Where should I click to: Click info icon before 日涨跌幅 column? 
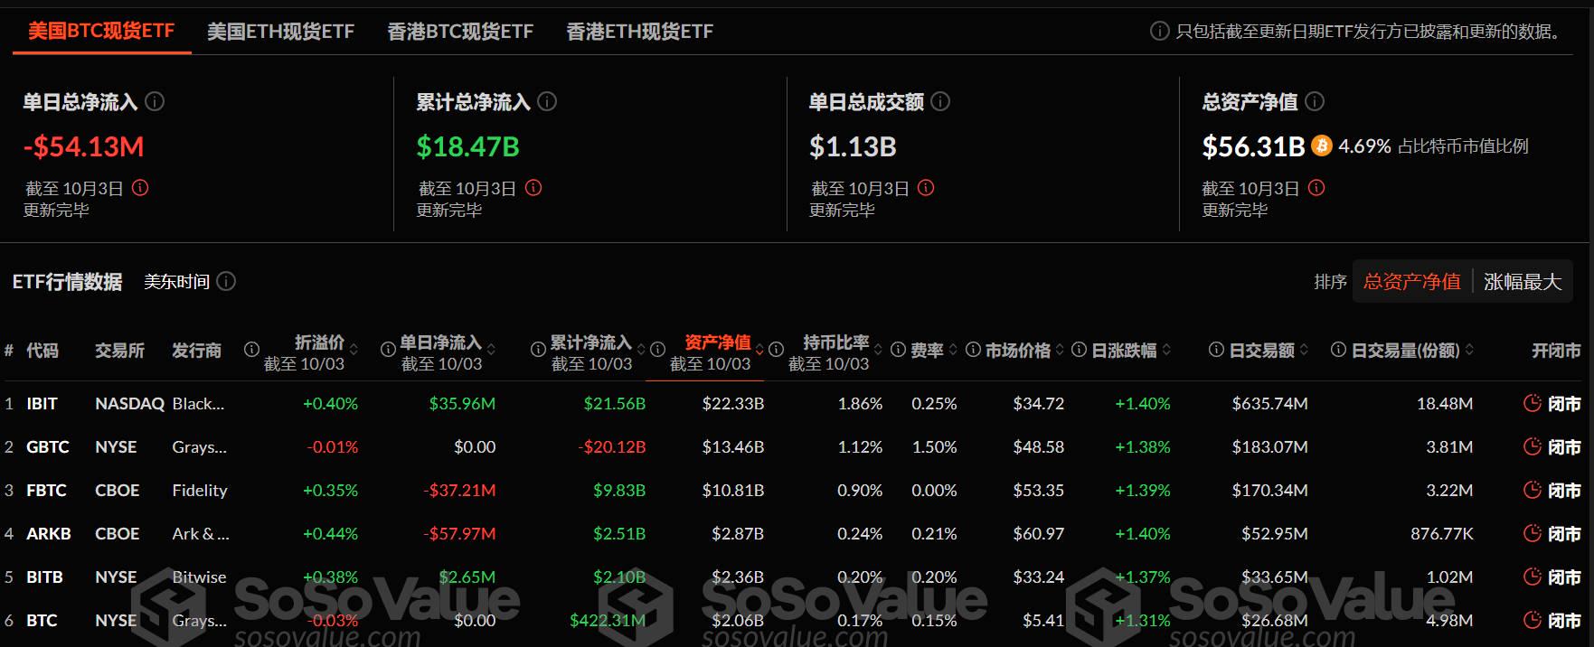pos(1079,349)
